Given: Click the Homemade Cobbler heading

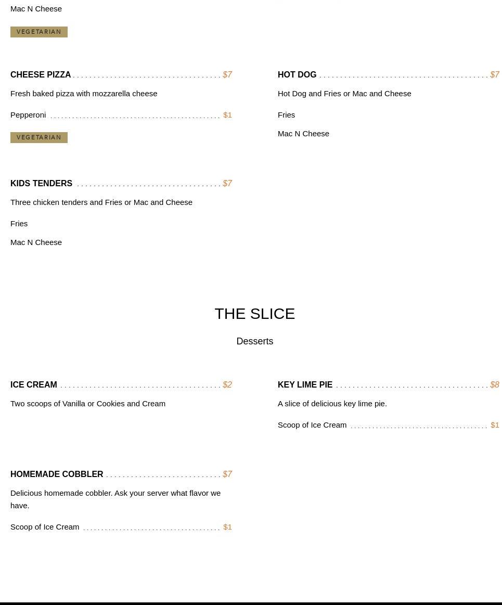Looking at the screenshot, I should pyautogui.click(x=57, y=474).
